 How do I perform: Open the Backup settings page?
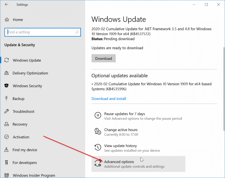[x=19, y=99]
